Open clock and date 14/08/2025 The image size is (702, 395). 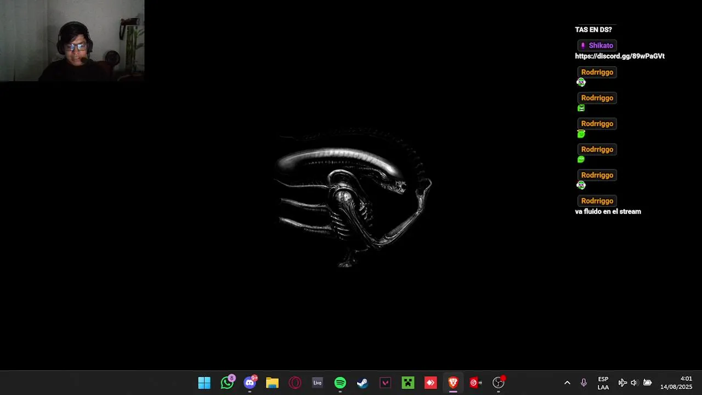point(676,383)
